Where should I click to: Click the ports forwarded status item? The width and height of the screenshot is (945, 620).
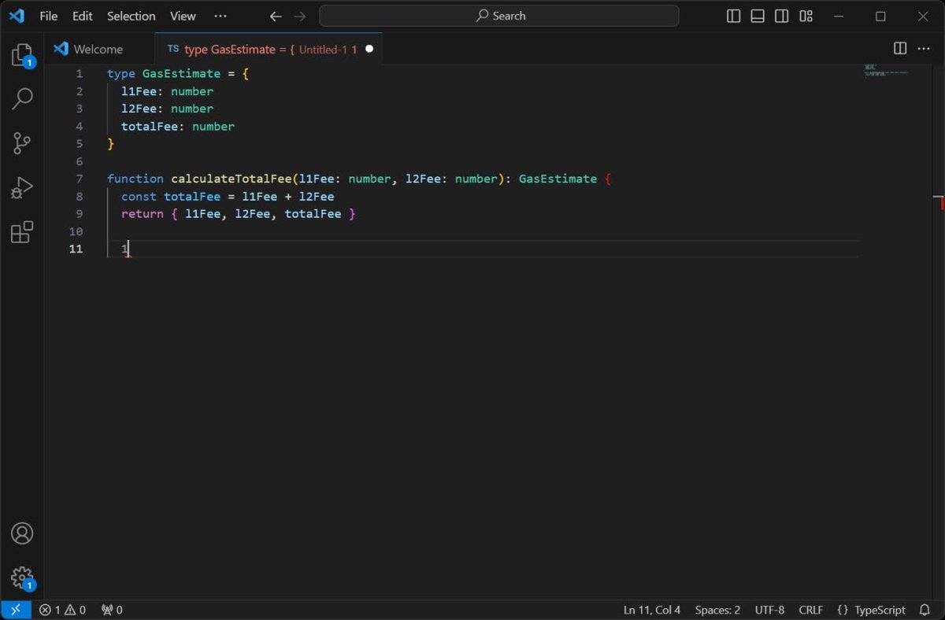112,610
